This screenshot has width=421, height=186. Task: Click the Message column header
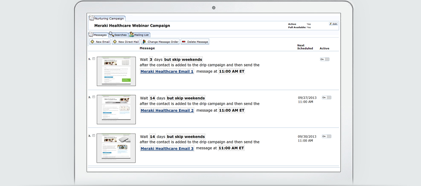(147, 48)
